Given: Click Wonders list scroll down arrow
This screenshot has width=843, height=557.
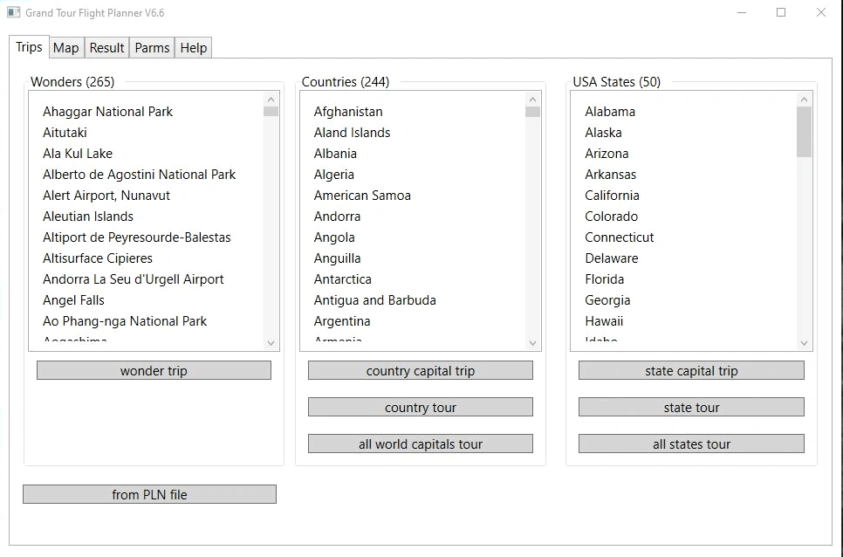Looking at the screenshot, I should pyautogui.click(x=271, y=343).
